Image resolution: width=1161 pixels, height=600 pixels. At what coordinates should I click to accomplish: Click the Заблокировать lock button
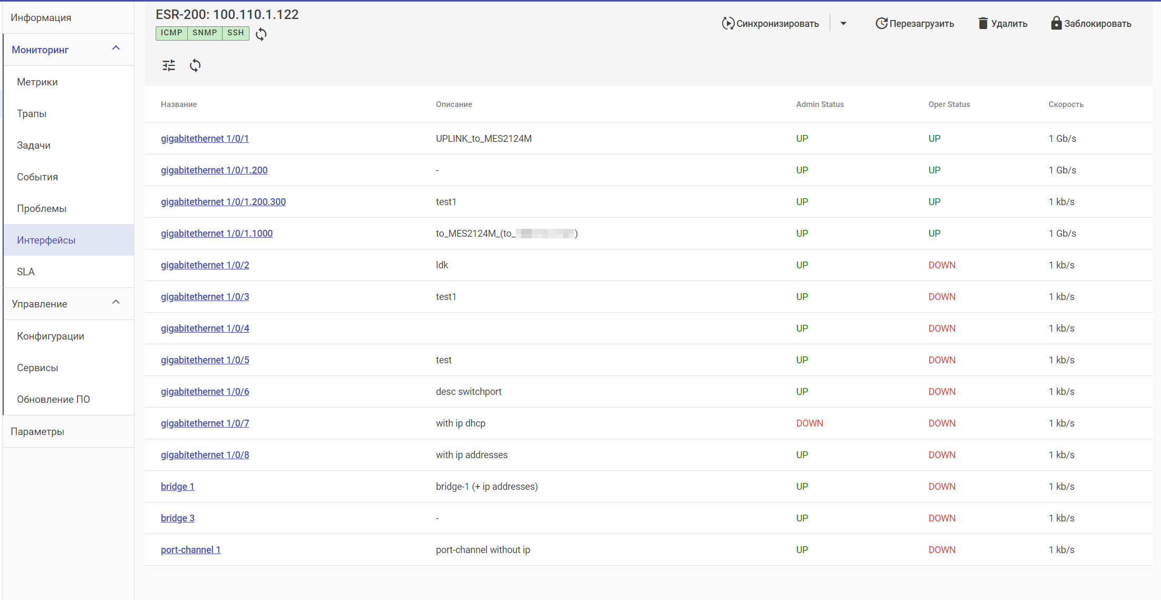coord(1091,23)
